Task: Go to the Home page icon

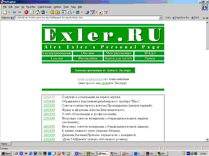Action: [37, 12]
